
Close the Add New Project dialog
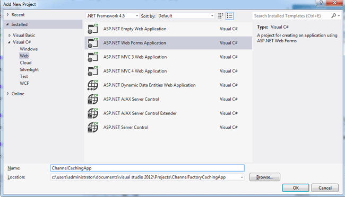335,3
